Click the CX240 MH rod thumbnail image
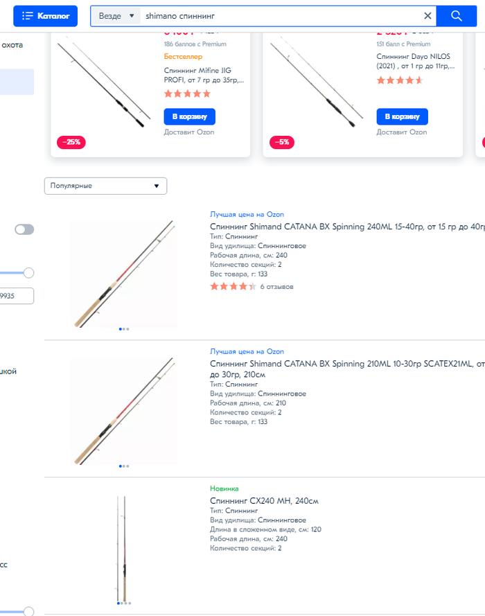The height and width of the screenshot is (616, 485). click(x=122, y=548)
